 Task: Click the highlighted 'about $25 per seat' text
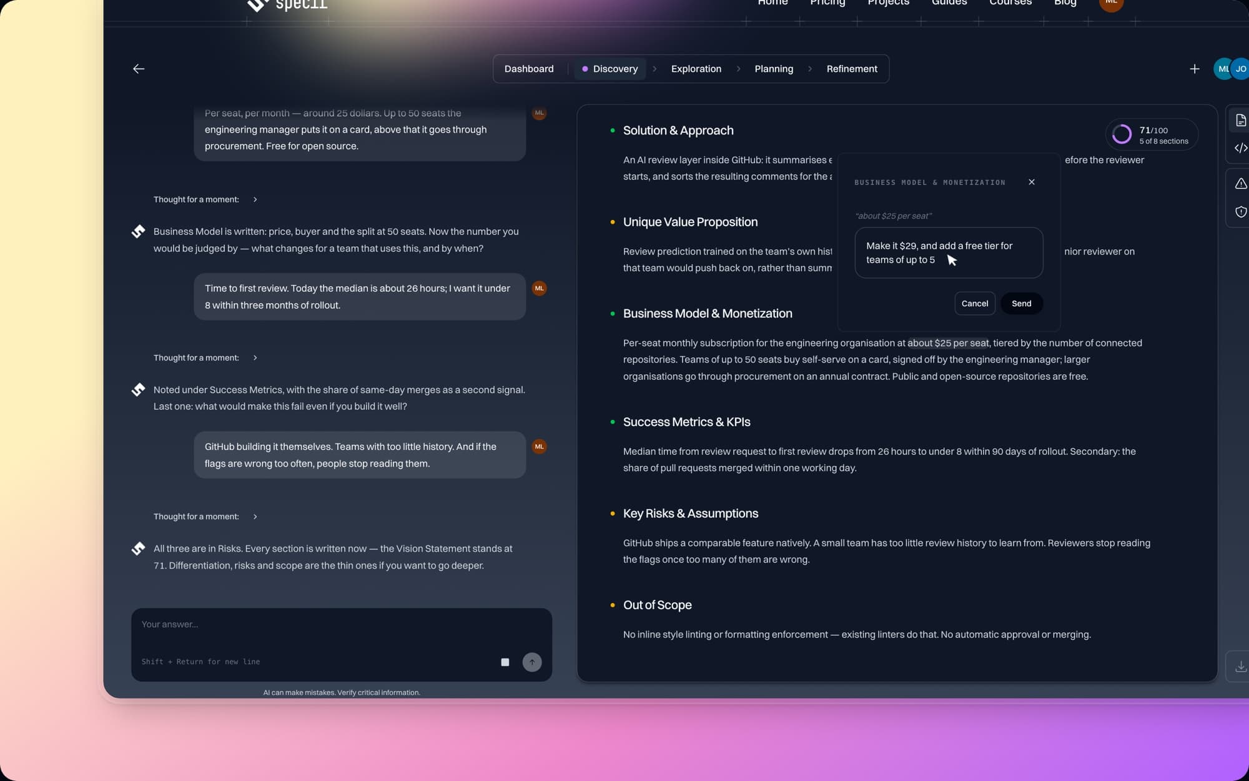[948, 343]
